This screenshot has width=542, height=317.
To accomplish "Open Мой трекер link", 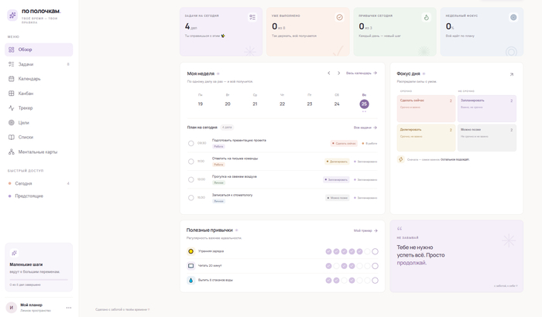I will tap(365, 230).
